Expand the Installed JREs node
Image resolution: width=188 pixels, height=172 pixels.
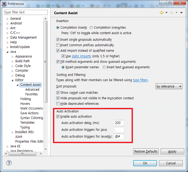click(x=12, y=132)
